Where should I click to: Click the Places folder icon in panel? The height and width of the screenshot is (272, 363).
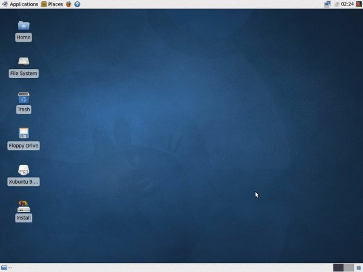click(x=44, y=4)
